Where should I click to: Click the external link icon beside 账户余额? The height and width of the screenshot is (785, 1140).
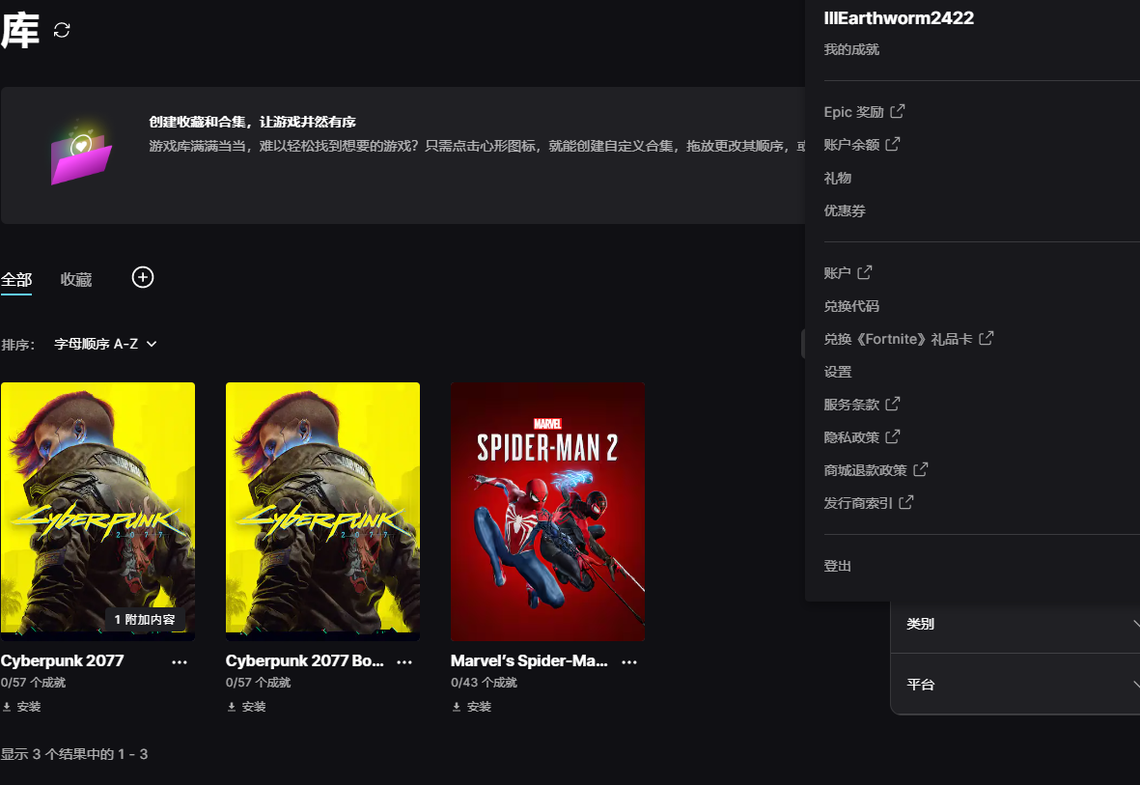coord(893,144)
